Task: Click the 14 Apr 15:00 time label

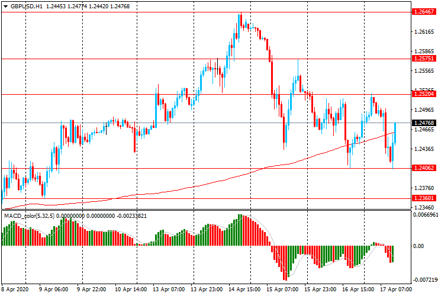Action: click(x=244, y=289)
